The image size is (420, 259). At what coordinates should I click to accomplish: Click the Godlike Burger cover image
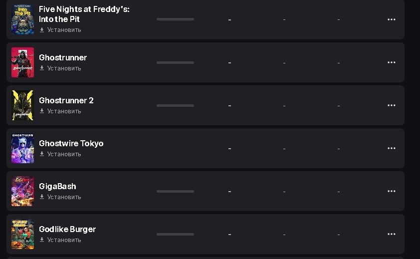[x=22, y=234]
